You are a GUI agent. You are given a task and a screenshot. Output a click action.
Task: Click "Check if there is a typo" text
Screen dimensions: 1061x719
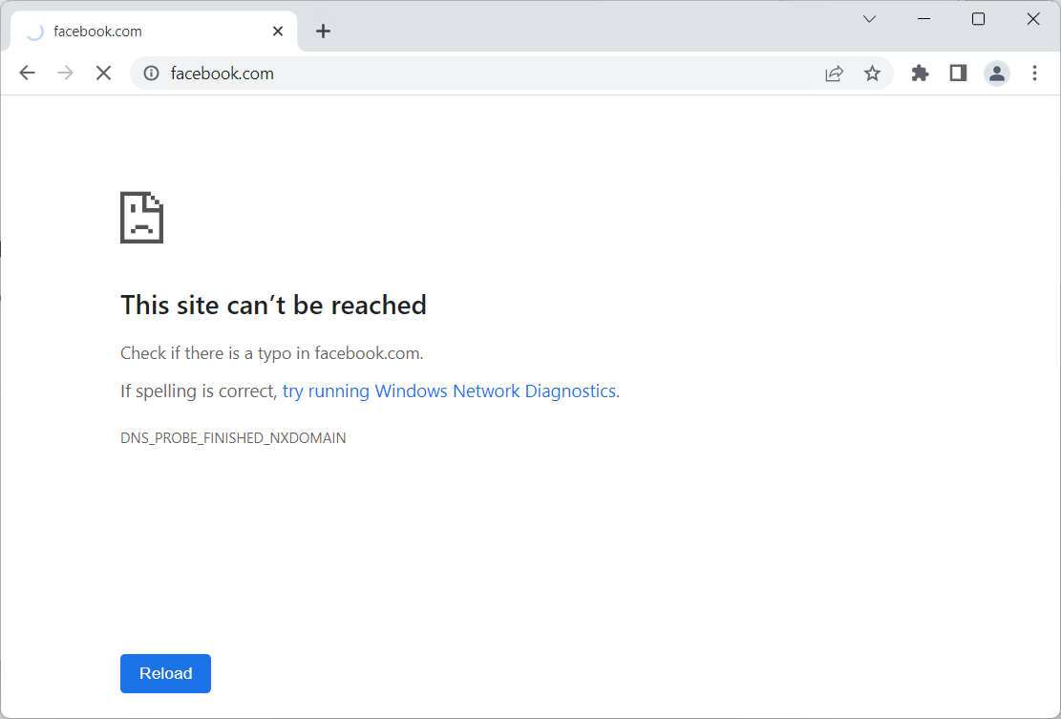[272, 353]
